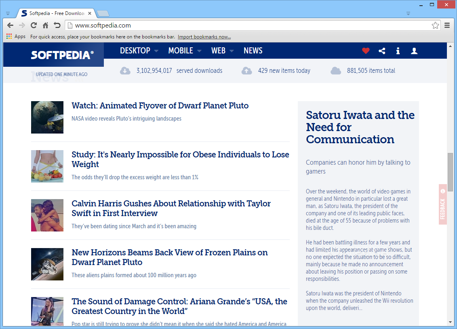This screenshot has height=329, width=457.
Task: Click the Softpedia share icon
Action: [382, 51]
